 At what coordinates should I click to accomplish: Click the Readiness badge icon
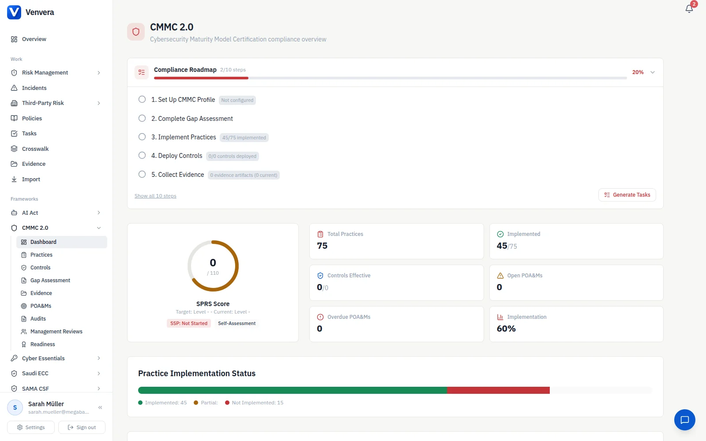[x=24, y=344]
